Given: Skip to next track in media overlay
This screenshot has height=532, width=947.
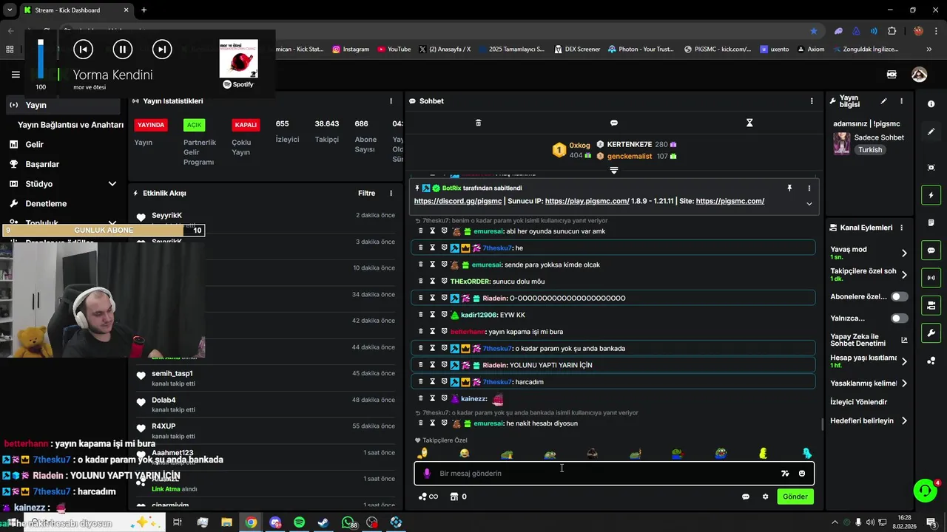Looking at the screenshot, I should click(161, 50).
